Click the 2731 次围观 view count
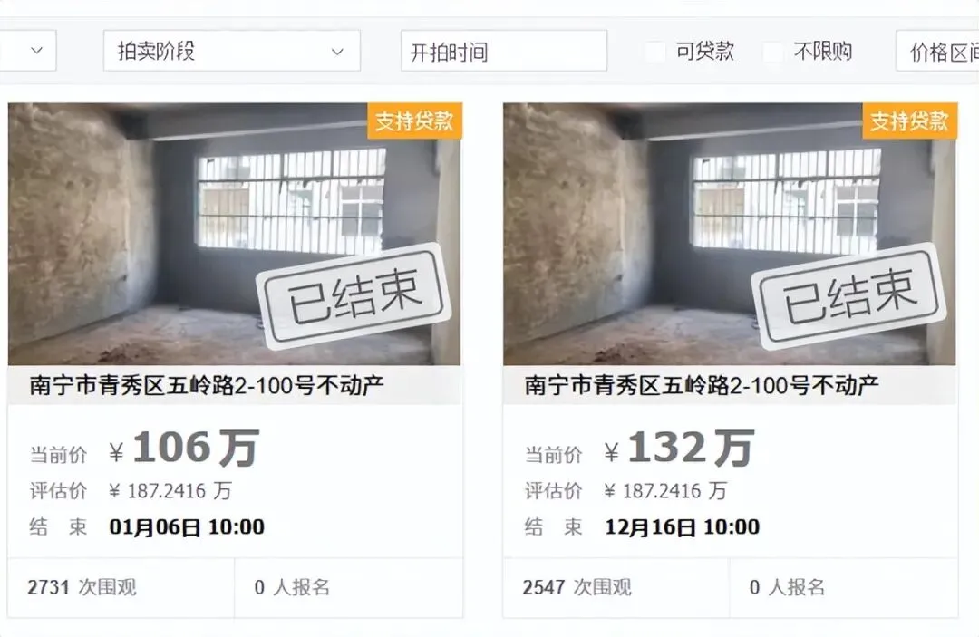Image resolution: width=979 pixels, height=637 pixels. (x=82, y=587)
